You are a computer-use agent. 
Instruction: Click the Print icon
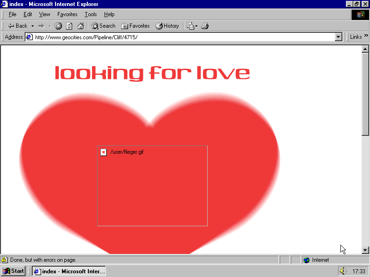coord(205,26)
